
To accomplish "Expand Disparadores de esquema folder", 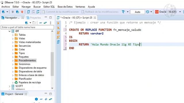I will pos(13,68).
